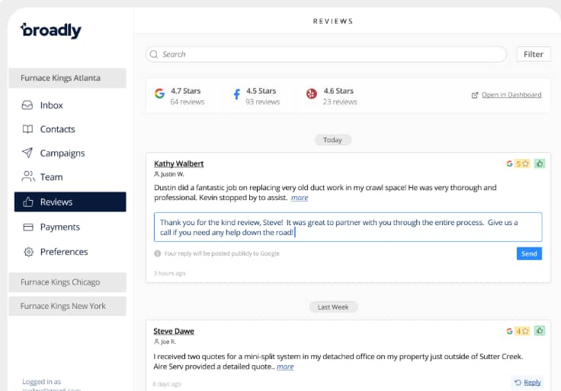
Task: Click the Payments card icon
Action: [28, 227]
